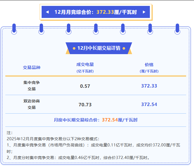Screen dimensions: 194x168
Task: Click the 70.73 volume value
Action: (85, 105)
